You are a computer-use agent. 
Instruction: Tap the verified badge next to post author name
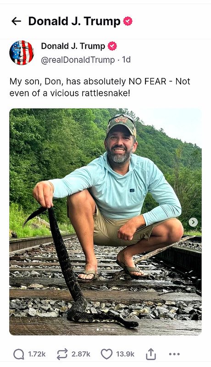coord(112,46)
